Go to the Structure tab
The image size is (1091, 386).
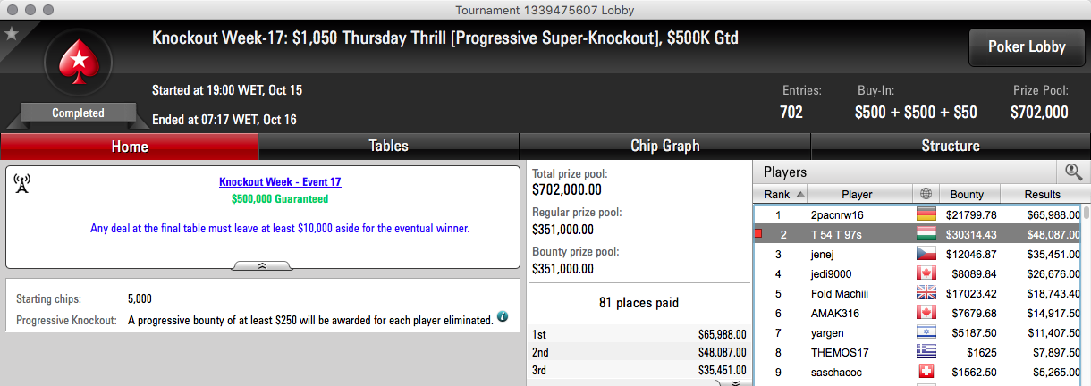click(950, 146)
